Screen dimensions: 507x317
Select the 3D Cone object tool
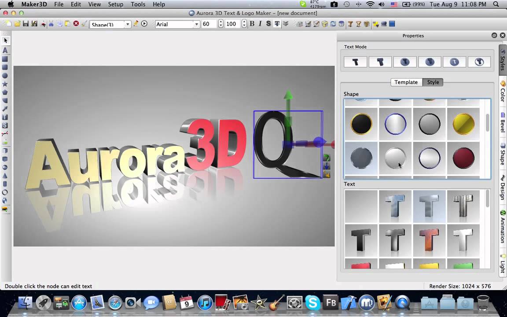[5, 175]
